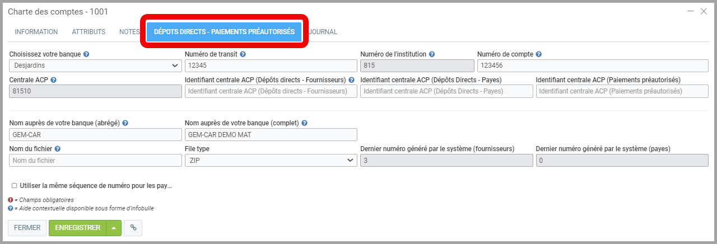
Task: Expand the File type ZIP dropdown
Action: click(x=271, y=160)
